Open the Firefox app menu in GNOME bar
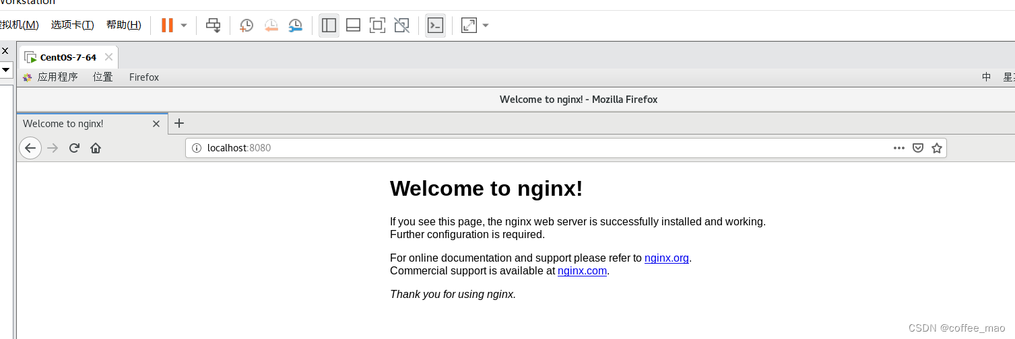This screenshot has width=1015, height=339. (144, 77)
